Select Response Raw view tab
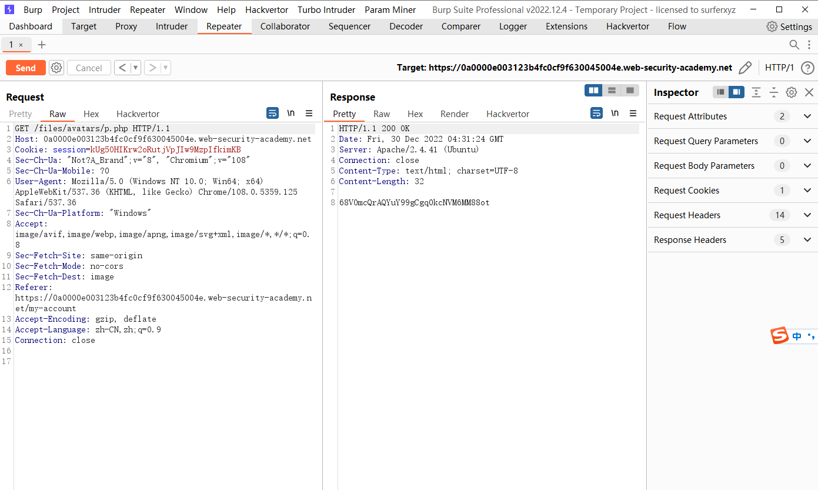Viewport: 818px width, 490px height. pos(382,114)
